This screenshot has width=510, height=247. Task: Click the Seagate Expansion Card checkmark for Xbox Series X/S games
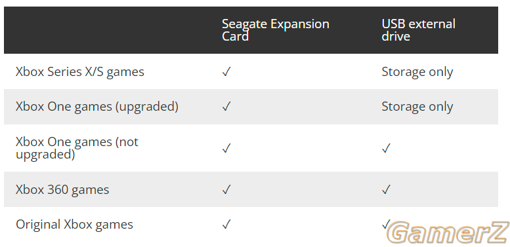226,71
